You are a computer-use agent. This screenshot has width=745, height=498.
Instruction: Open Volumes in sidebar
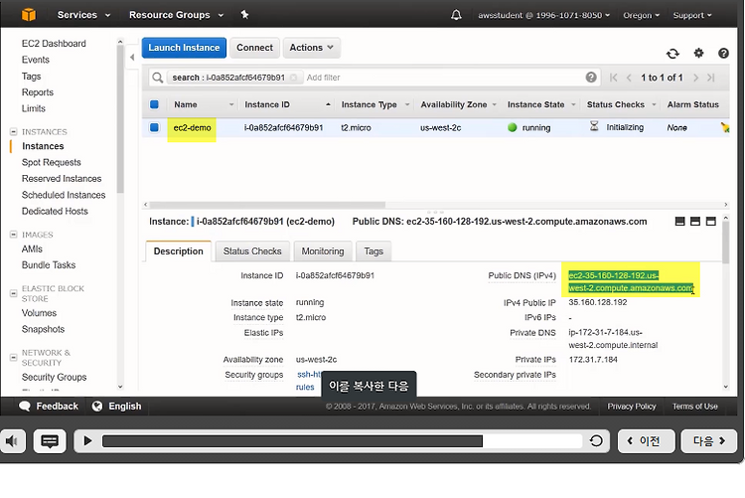(39, 313)
